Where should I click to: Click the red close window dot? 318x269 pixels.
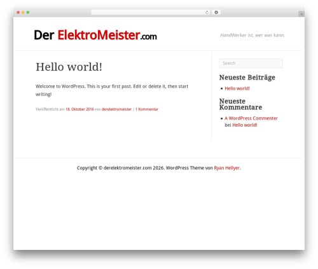coord(18,13)
